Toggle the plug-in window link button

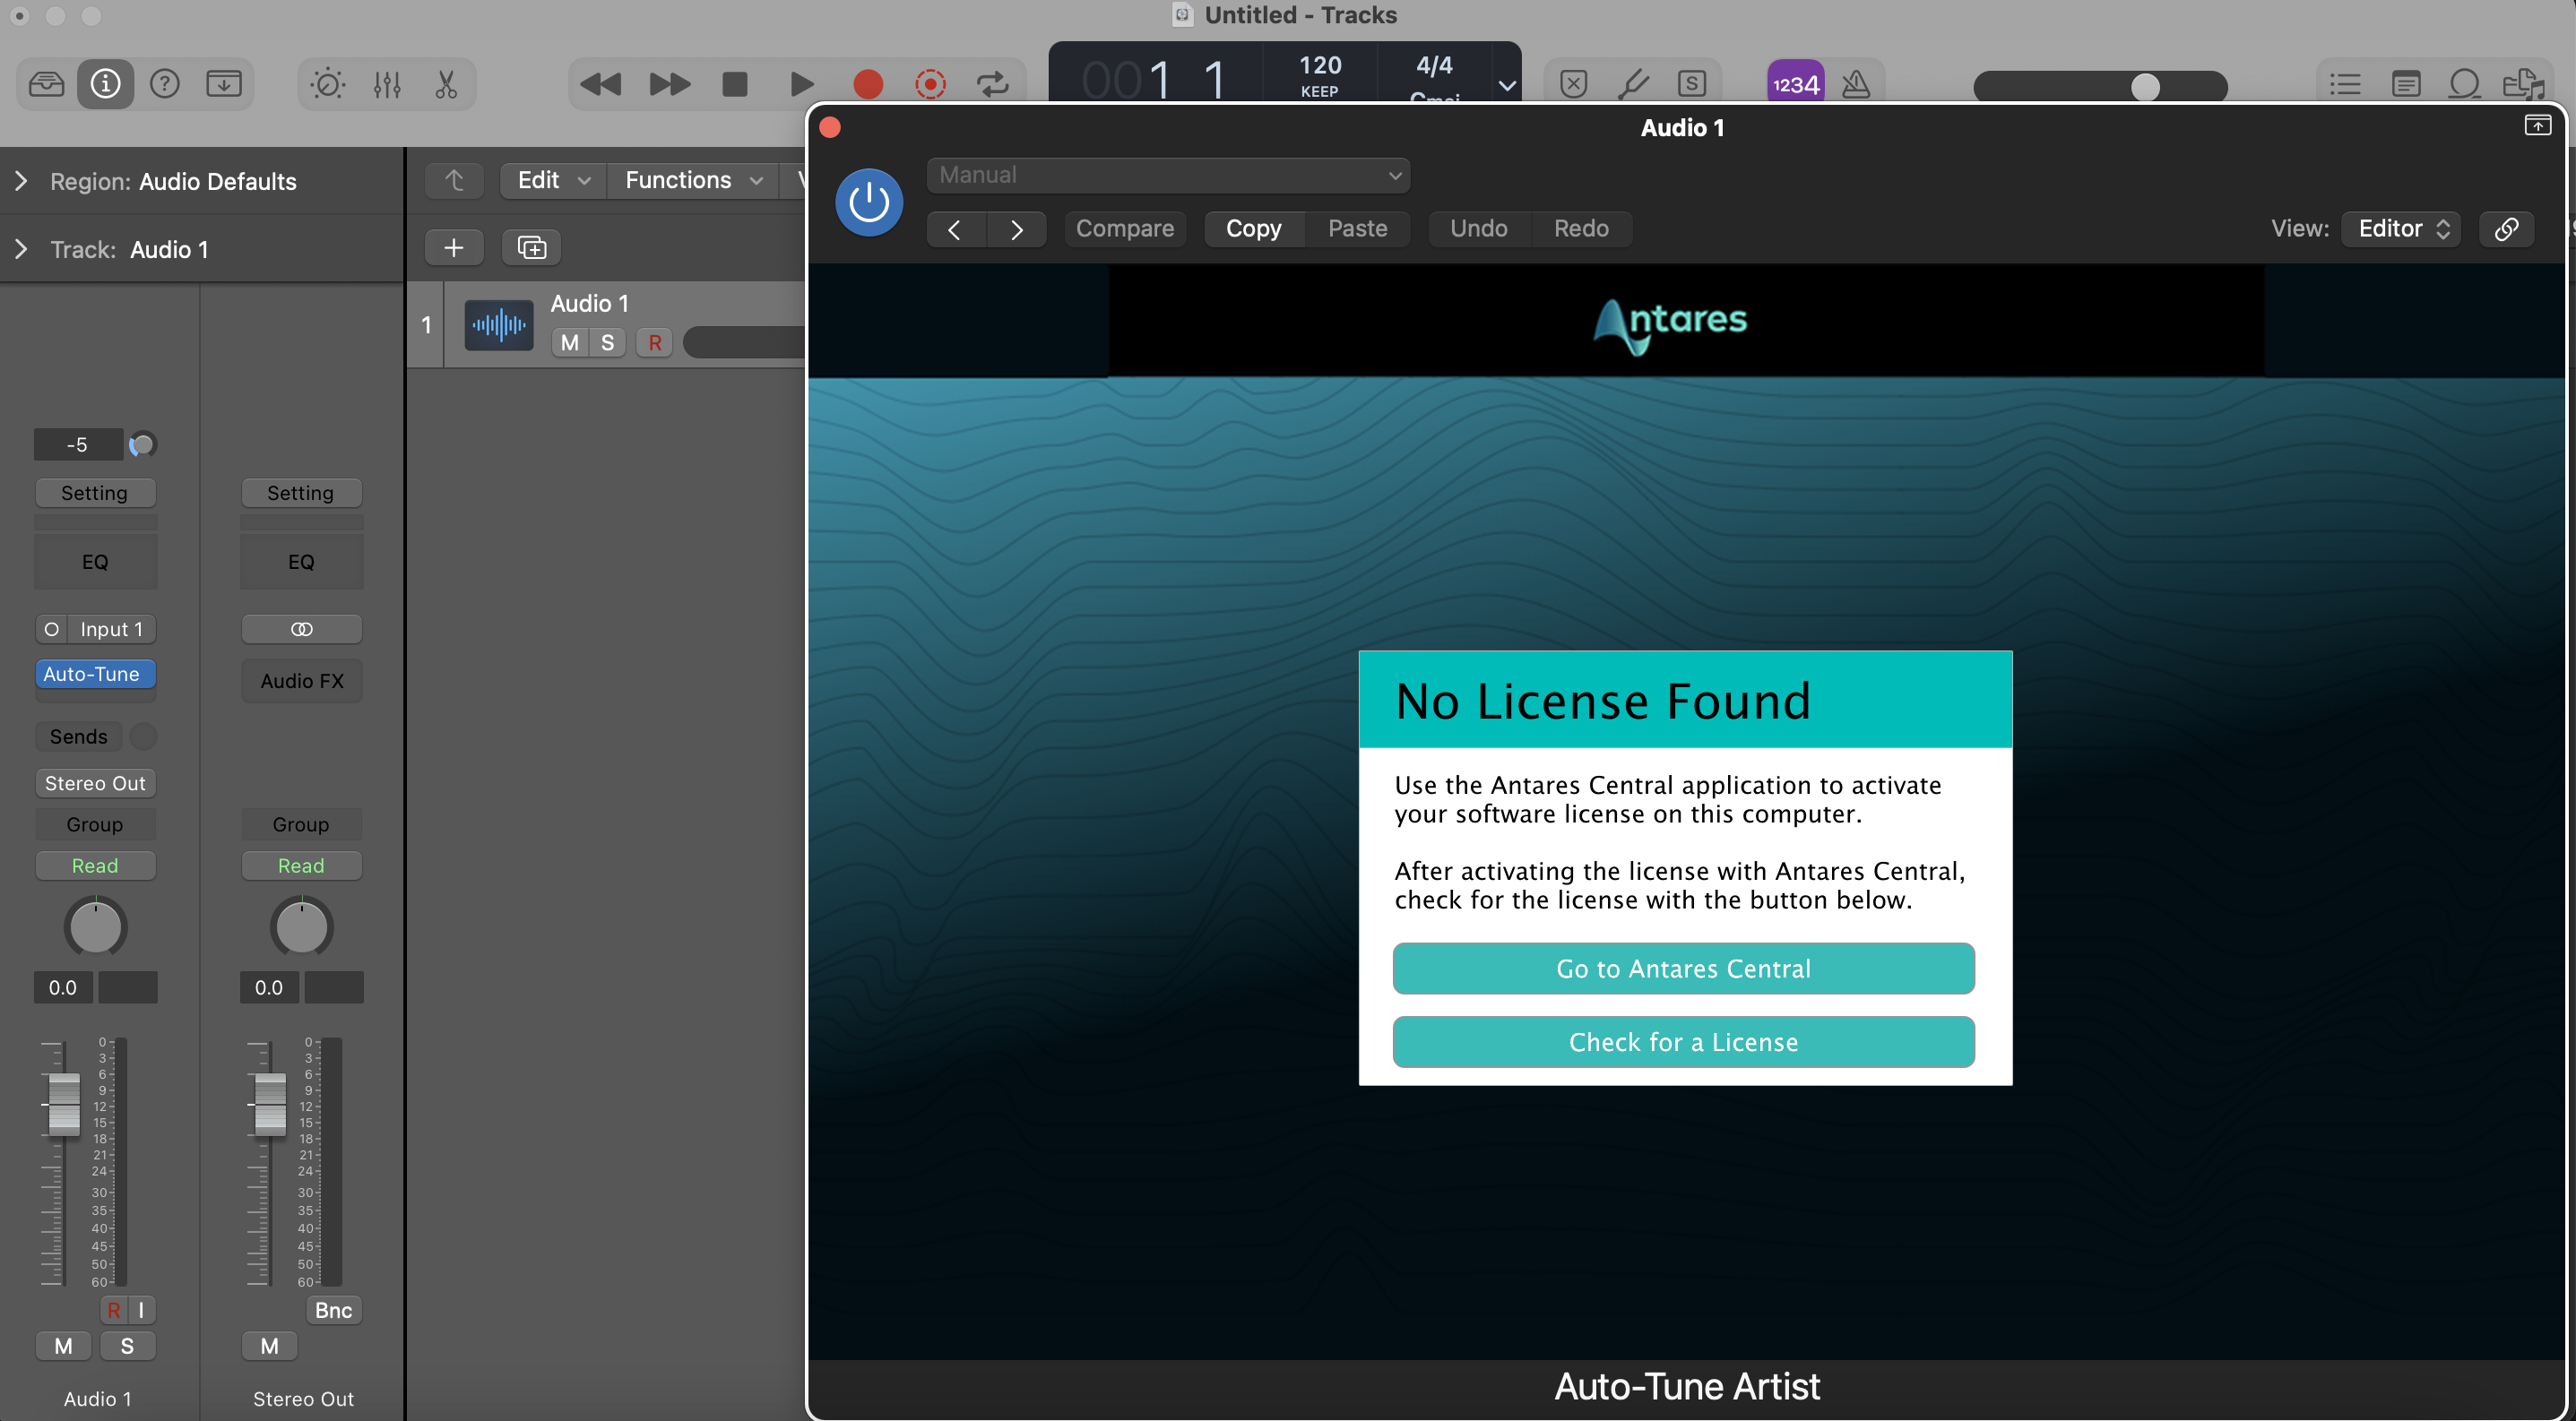(2506, 228)
